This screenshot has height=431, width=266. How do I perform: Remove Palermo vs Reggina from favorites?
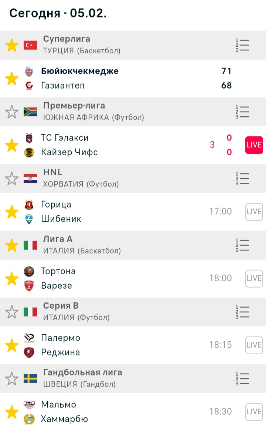[12, 345]
